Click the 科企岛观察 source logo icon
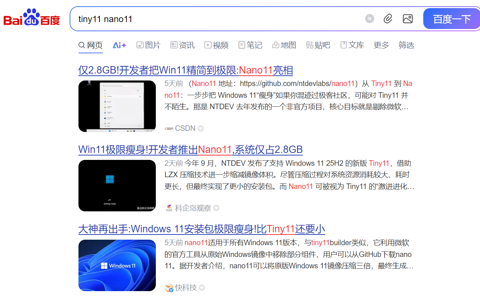480x297 pixels. (169, 208)
